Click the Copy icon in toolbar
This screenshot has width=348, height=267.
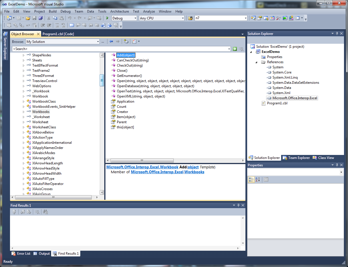[55, 18]
